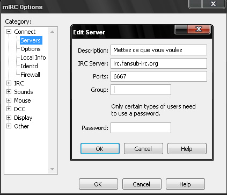Close the Edit Server dialog
Image resolution: width=227 pixels, height=195 pixels.
point(199,29)
